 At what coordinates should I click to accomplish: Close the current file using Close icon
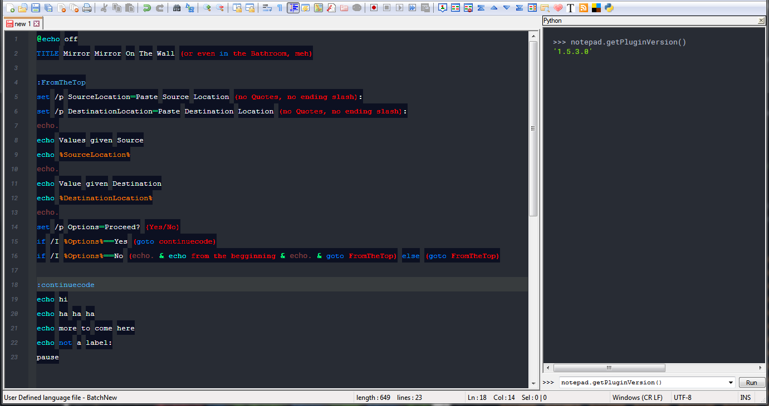click(61, 8)
